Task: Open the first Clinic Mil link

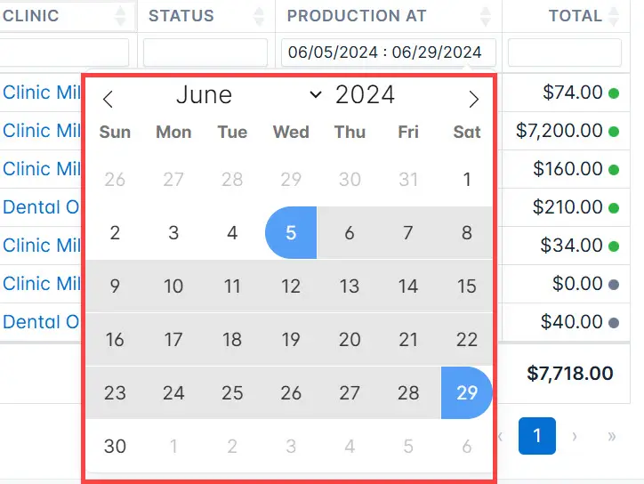Action: point(42,93)
